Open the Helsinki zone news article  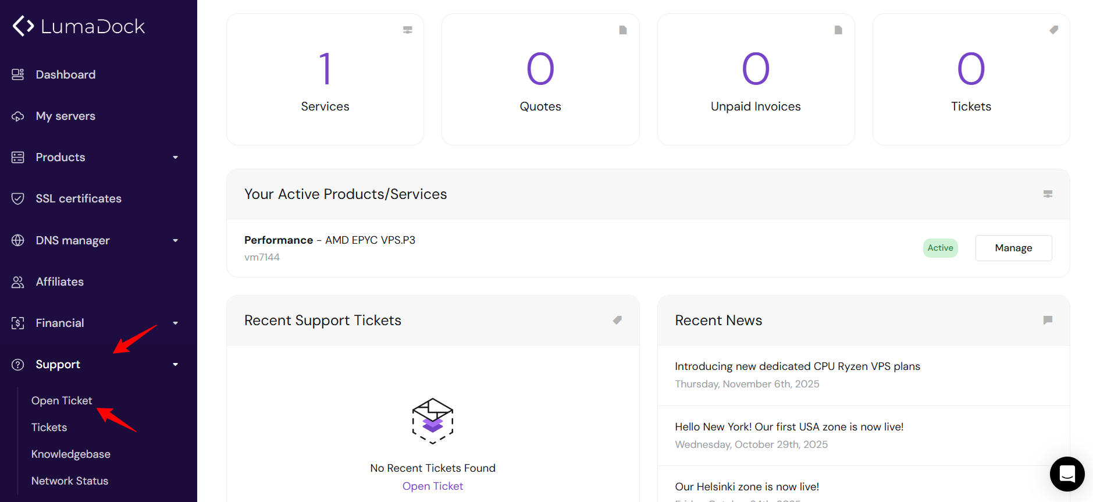tap(747, 486)
